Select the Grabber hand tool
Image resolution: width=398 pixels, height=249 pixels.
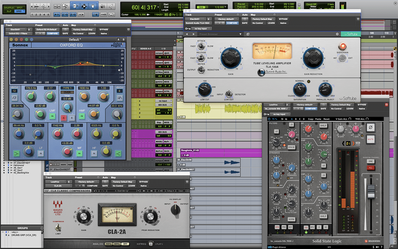pyautogui.click(x=93, y=6)
